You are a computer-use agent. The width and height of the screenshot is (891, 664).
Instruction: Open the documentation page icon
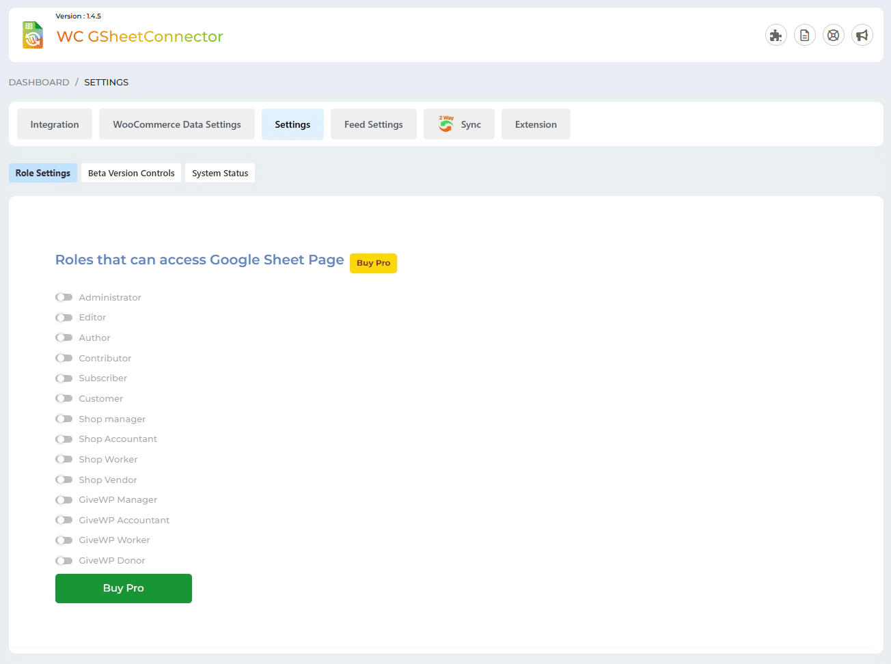(804, 36)
